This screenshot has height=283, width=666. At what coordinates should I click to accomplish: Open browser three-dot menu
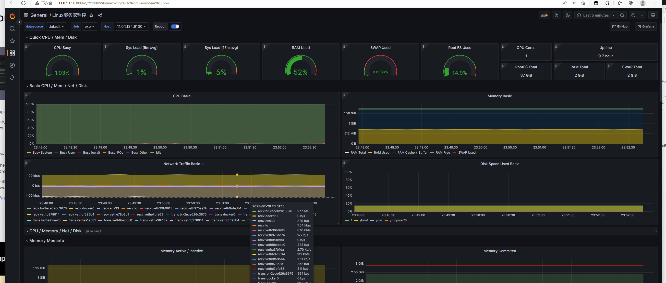(x=654, y=3)
